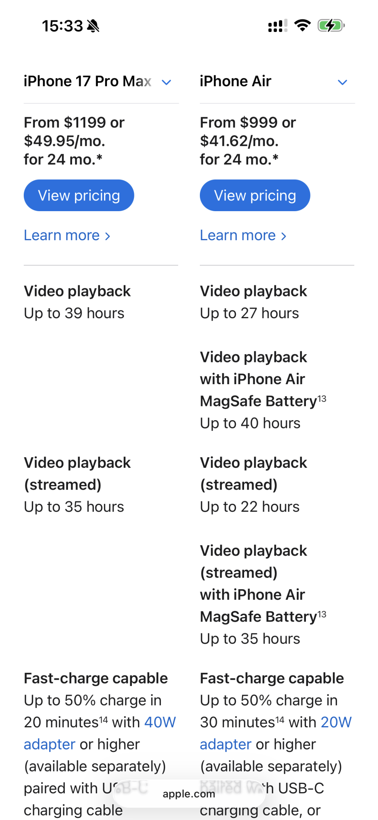The width and height of the screenshot is (378, 820).
Task: Tap the Wi-Fi status icon
Action: (x=303, y=26)
